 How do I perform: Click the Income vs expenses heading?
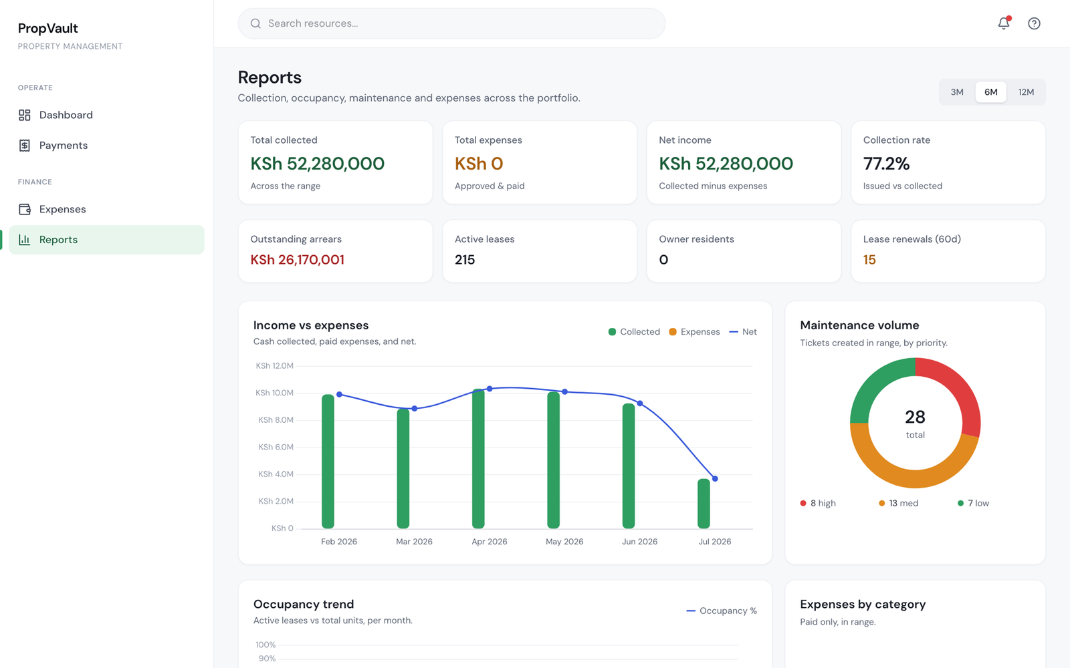311,325
